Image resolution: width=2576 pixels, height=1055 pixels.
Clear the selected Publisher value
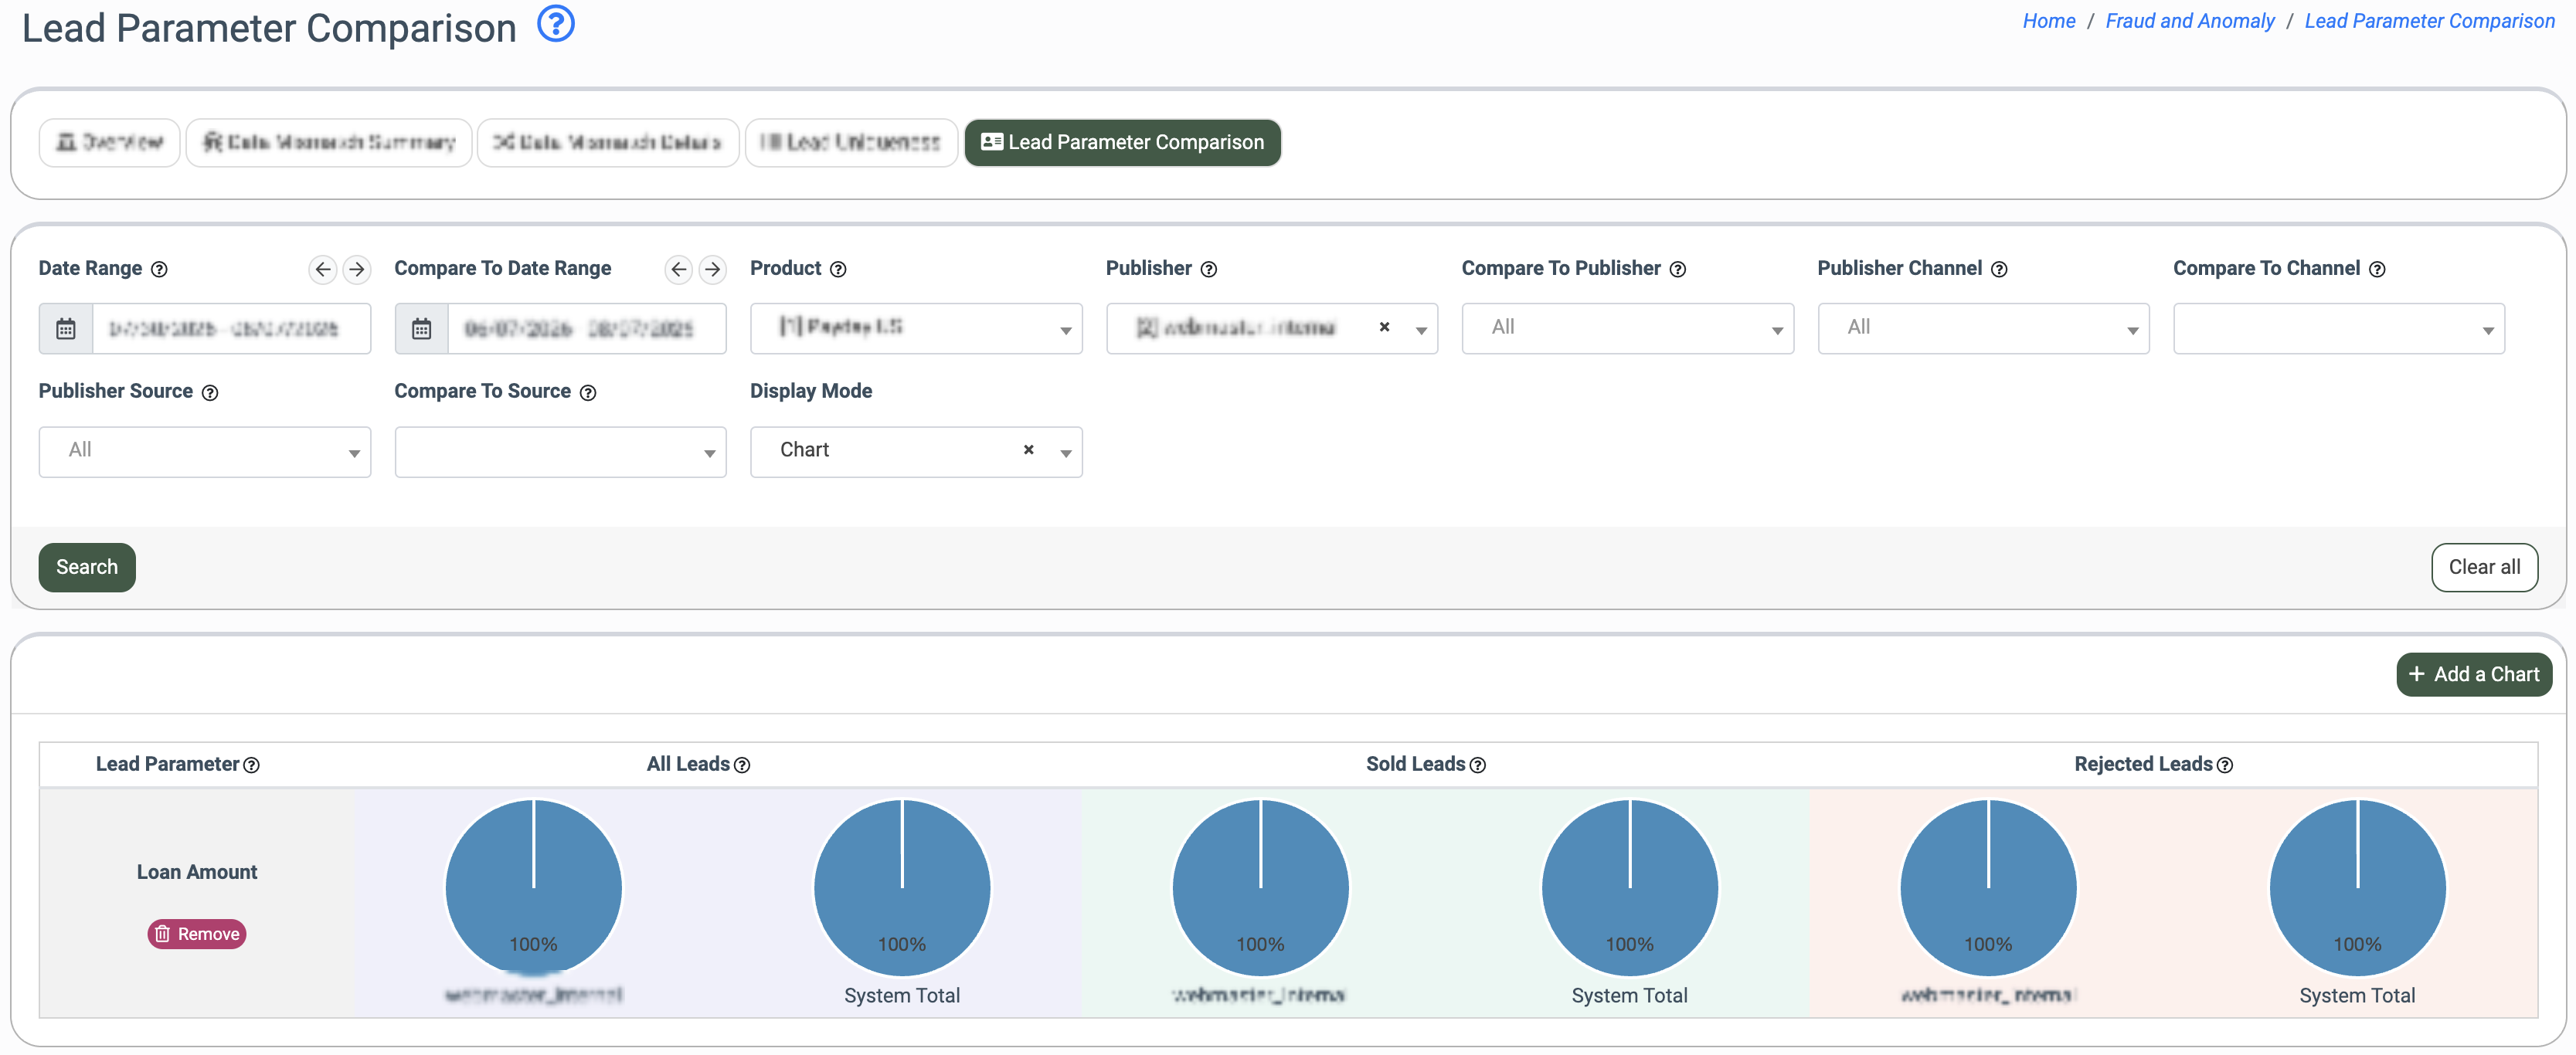pos(1385,327)
